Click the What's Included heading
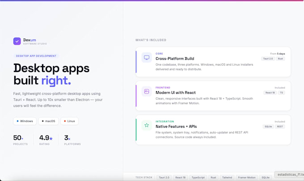304x181 pixels. [151, 40]
